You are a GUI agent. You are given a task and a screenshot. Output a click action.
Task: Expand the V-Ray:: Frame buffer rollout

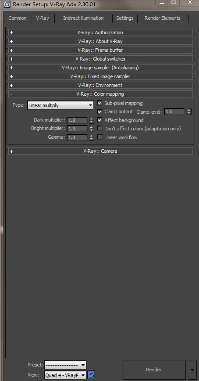click(100, 50)
